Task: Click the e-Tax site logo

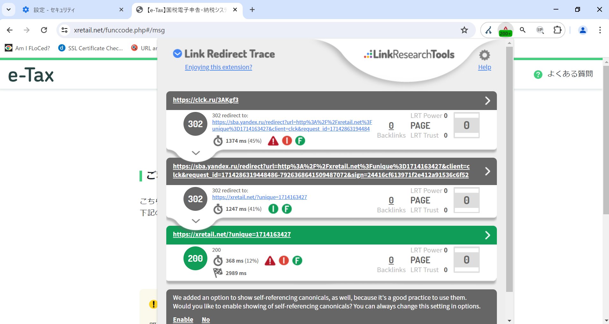Action: pyautogui.click(x=31, y=75)
